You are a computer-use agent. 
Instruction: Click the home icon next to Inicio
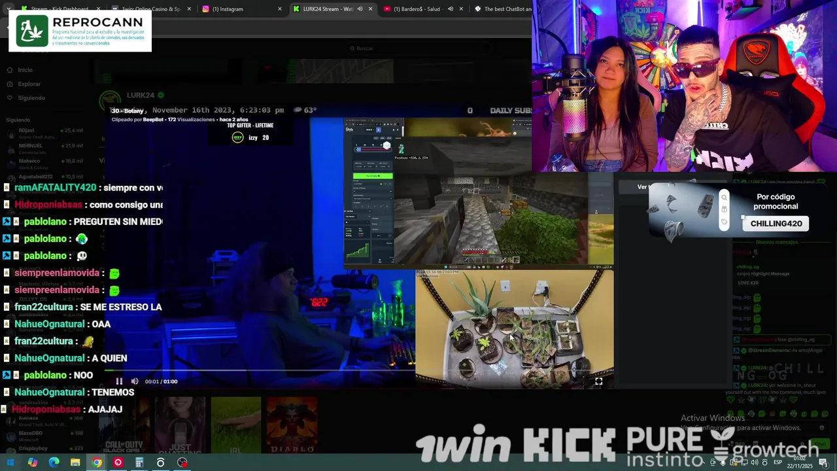coord(9,70)
